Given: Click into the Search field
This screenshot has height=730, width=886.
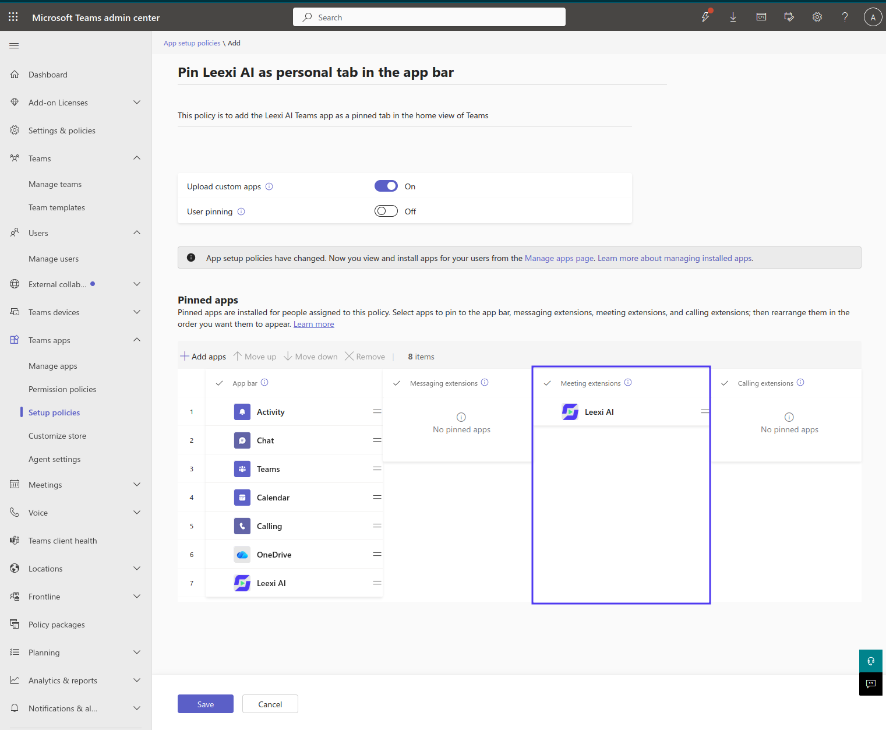Looking at the screenshot, I should click(429, 17).
